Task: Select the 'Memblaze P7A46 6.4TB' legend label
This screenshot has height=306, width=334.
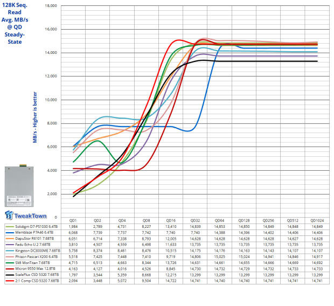Action: (x=34, y=233)
